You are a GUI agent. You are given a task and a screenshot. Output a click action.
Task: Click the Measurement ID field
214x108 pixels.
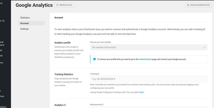149,107
